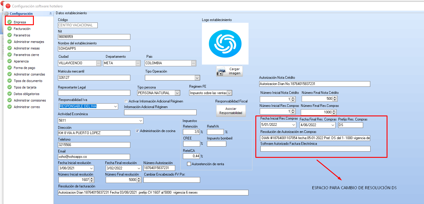This screenshot has height=204, width=424.
Task: Open the Tipo Operación dropdown
Action: coord(197,78)
